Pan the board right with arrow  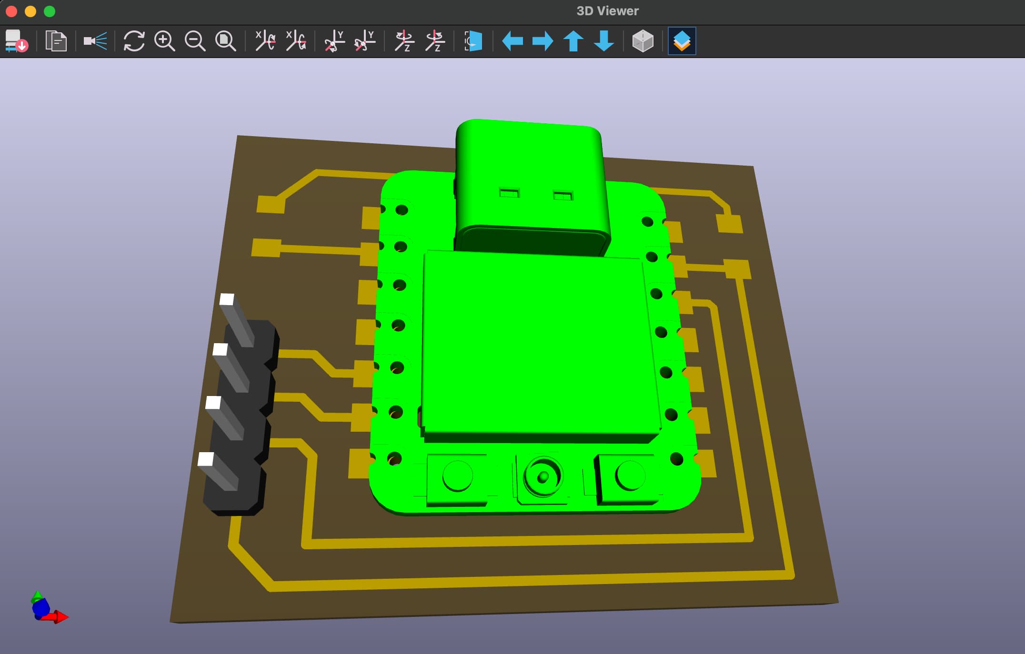(x=543, y=41)
